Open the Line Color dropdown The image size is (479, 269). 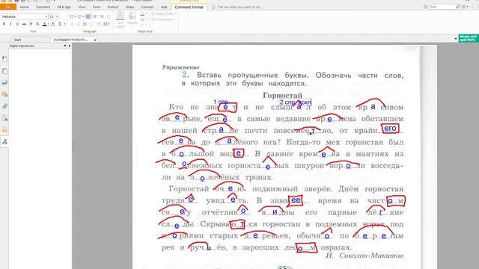coord(120,20)
